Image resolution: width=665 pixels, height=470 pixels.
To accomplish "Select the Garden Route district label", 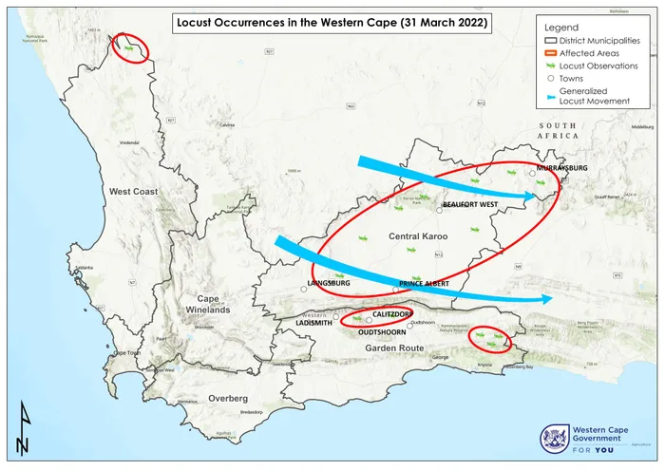I will click(392, 348).
